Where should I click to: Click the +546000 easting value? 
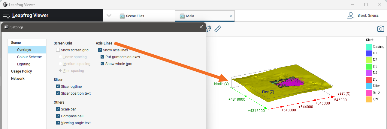[x=339, y=100]
